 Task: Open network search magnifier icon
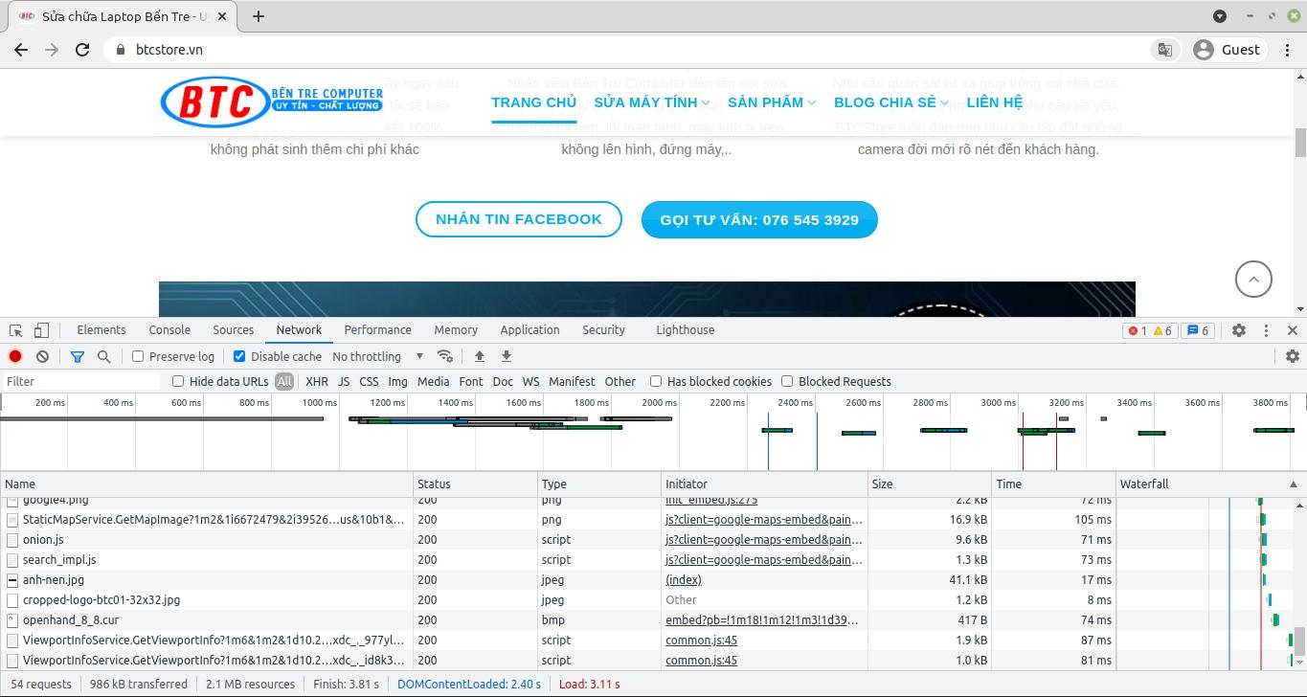click(x=103, y=356)
